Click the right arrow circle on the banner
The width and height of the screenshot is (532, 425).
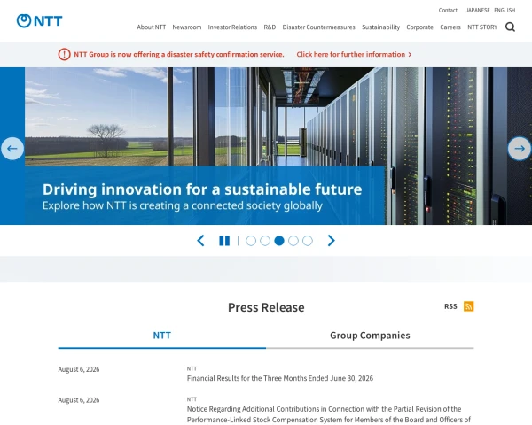519,149
